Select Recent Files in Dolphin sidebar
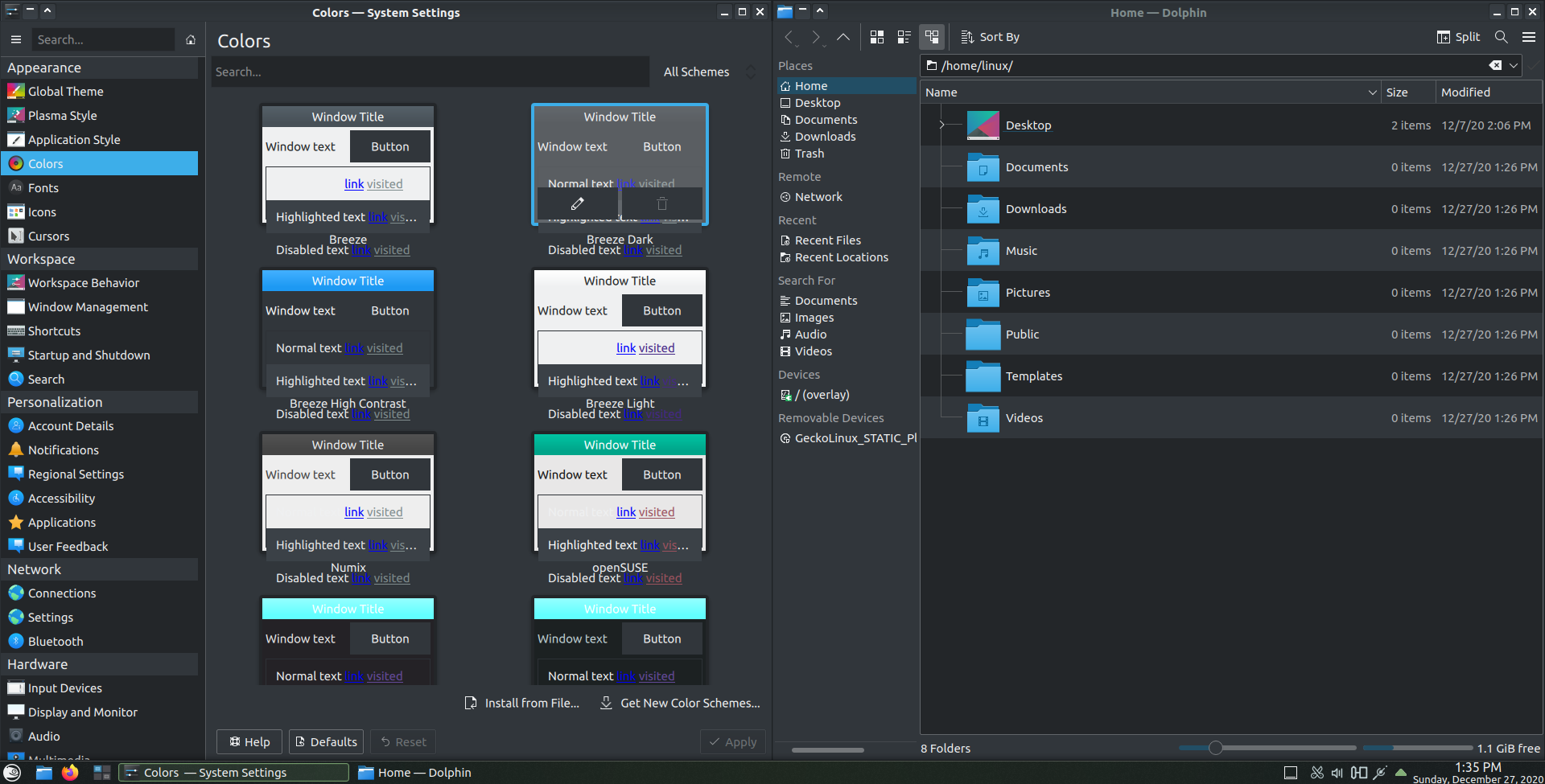The image size is (1545, 784). (845, 240)
